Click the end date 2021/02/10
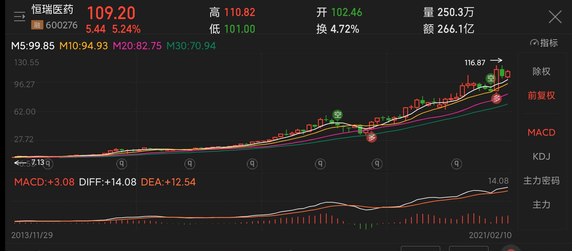Viewport: 572px width, 251px height. 490,235
